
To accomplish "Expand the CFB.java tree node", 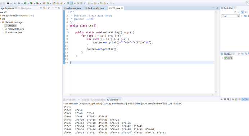I will pos(3,25).
